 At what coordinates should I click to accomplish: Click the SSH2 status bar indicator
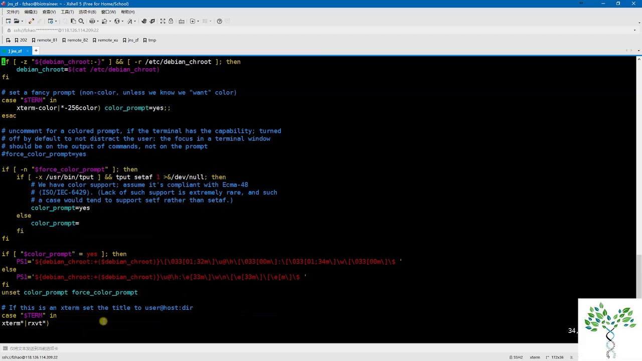(516, 357)
